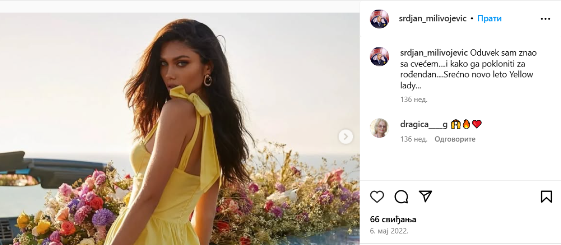Click the 6. мај 2022. post date
This screenshot has width=561, height=245.
coord(389,231)
